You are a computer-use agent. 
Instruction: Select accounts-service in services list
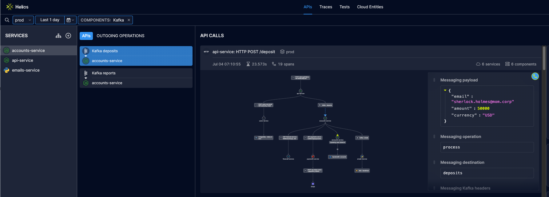pyautogui.click(x=38, y=50)
